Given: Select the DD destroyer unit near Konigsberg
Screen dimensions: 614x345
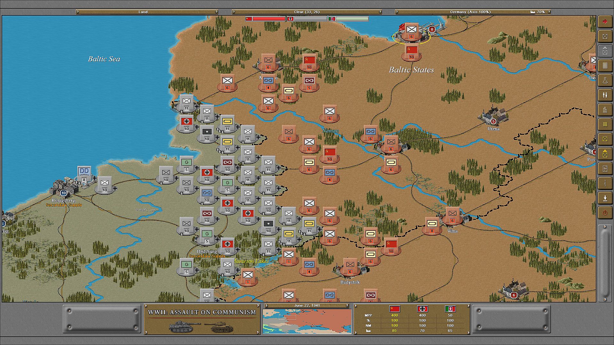Looking at the screenshot, I should (84, 173).
